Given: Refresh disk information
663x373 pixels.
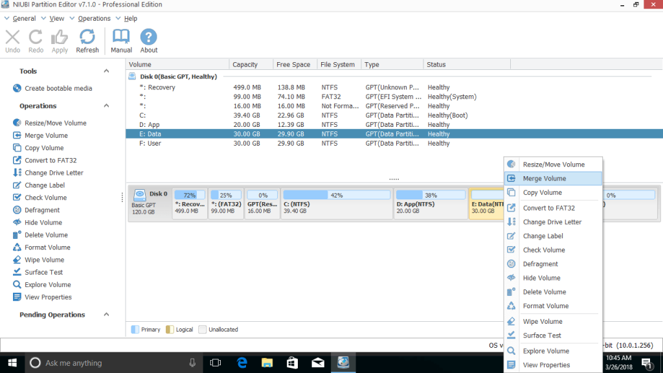Looking at the screenshot, I should [x=87, y=40].
